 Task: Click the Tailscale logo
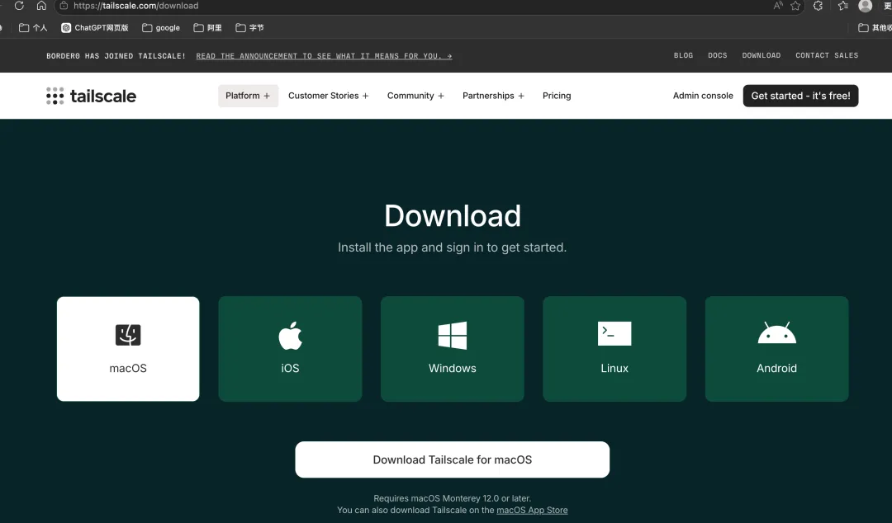point(91,96)
